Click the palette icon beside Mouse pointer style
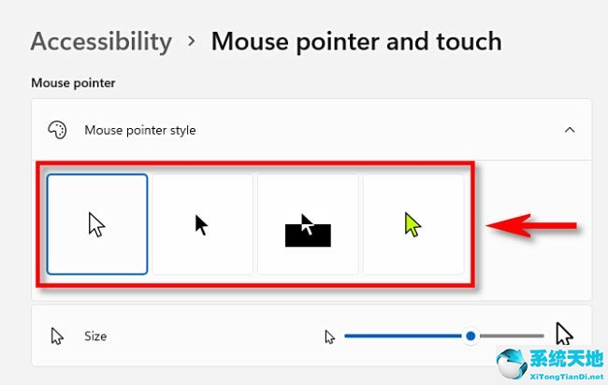The width and height of the screenshot is (608, 385). pos(57,130)
